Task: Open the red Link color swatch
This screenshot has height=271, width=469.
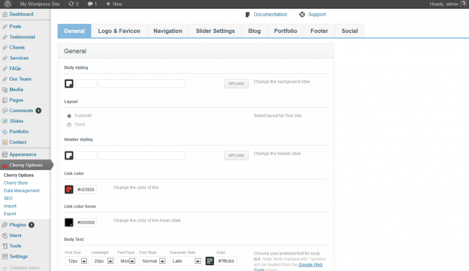Action: coord(69,190)
